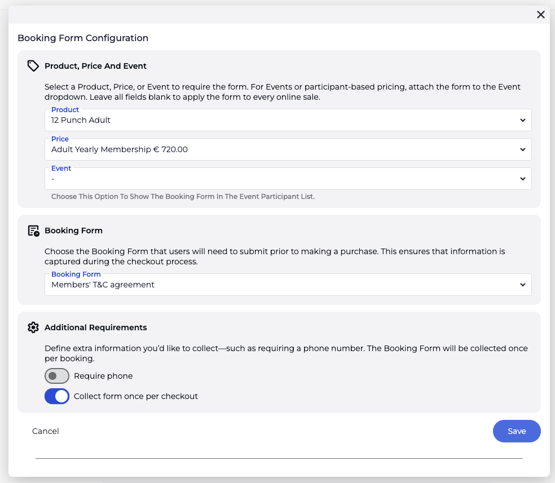This screenshot has height=483, width=555.
Task: Click the chevron arrow of Event dropdown
Action: click(x=523, y=179)
